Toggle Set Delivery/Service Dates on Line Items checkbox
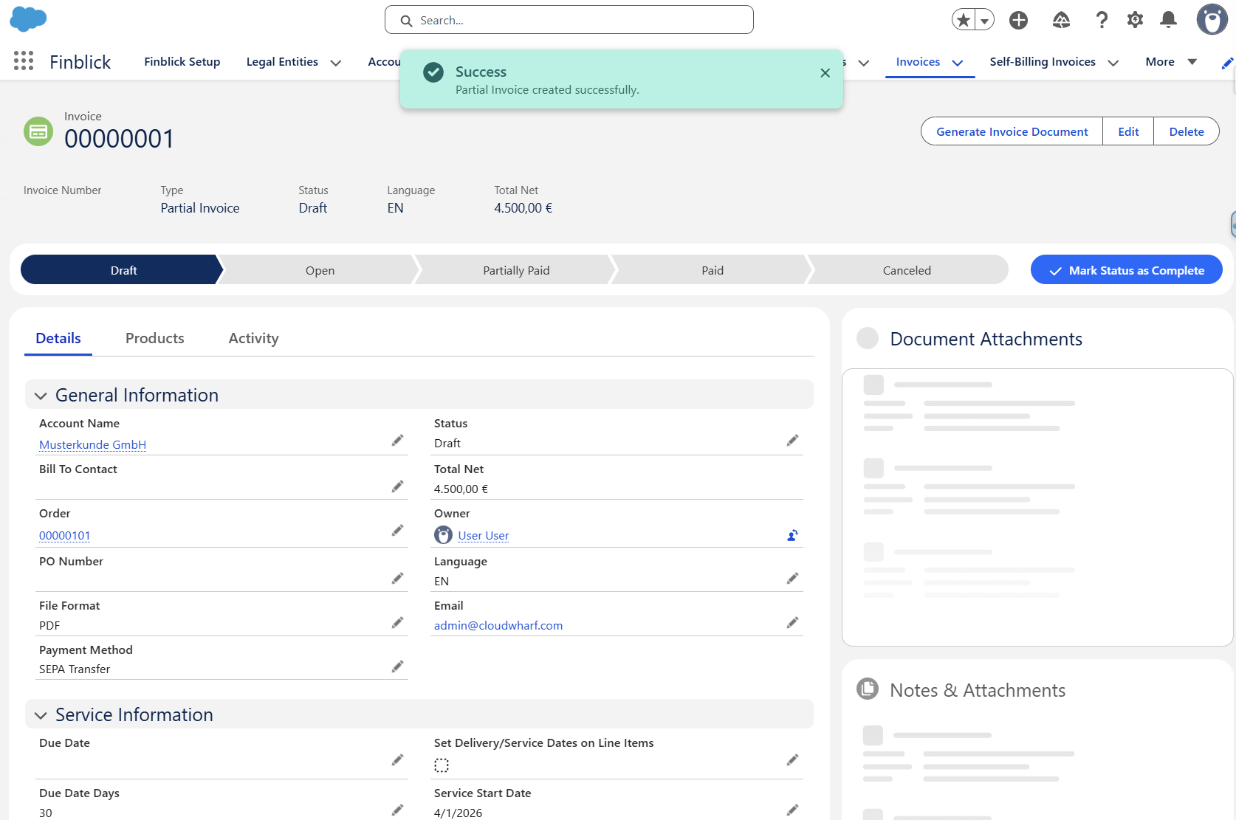This screenshot has height=820, width=1236. [442, 765]
